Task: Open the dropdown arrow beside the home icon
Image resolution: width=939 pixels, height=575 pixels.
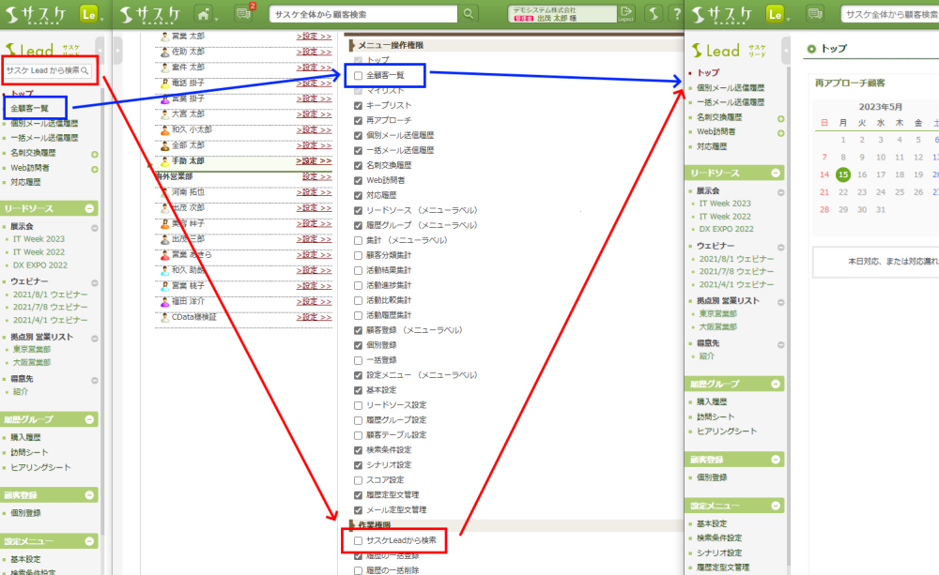Action: pyautogui.click(x=215, y=19)
